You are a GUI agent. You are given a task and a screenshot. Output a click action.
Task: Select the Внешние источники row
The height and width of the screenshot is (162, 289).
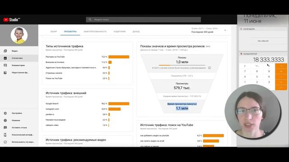click(87, 62)
